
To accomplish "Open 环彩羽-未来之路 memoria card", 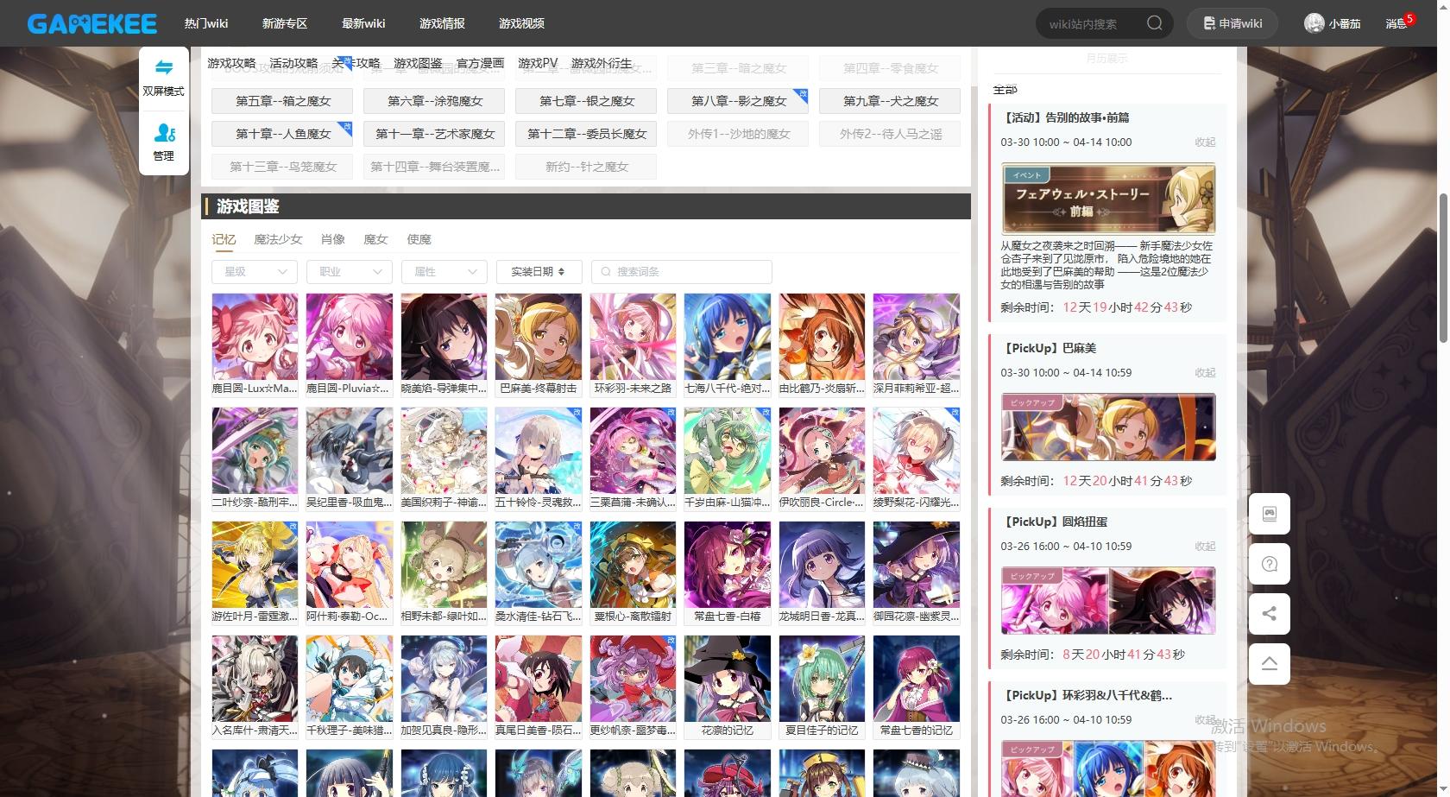I will pyautogui.click(x=633, y=345).
